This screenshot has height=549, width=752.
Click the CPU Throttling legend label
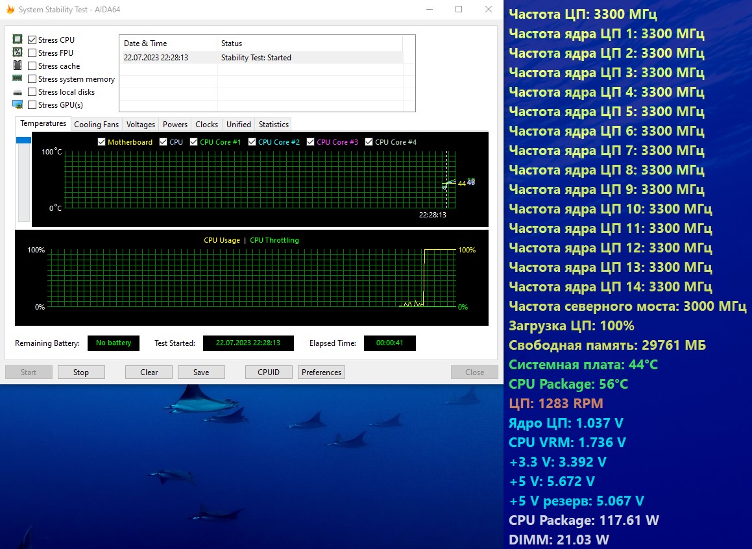(x=274, y=240)
